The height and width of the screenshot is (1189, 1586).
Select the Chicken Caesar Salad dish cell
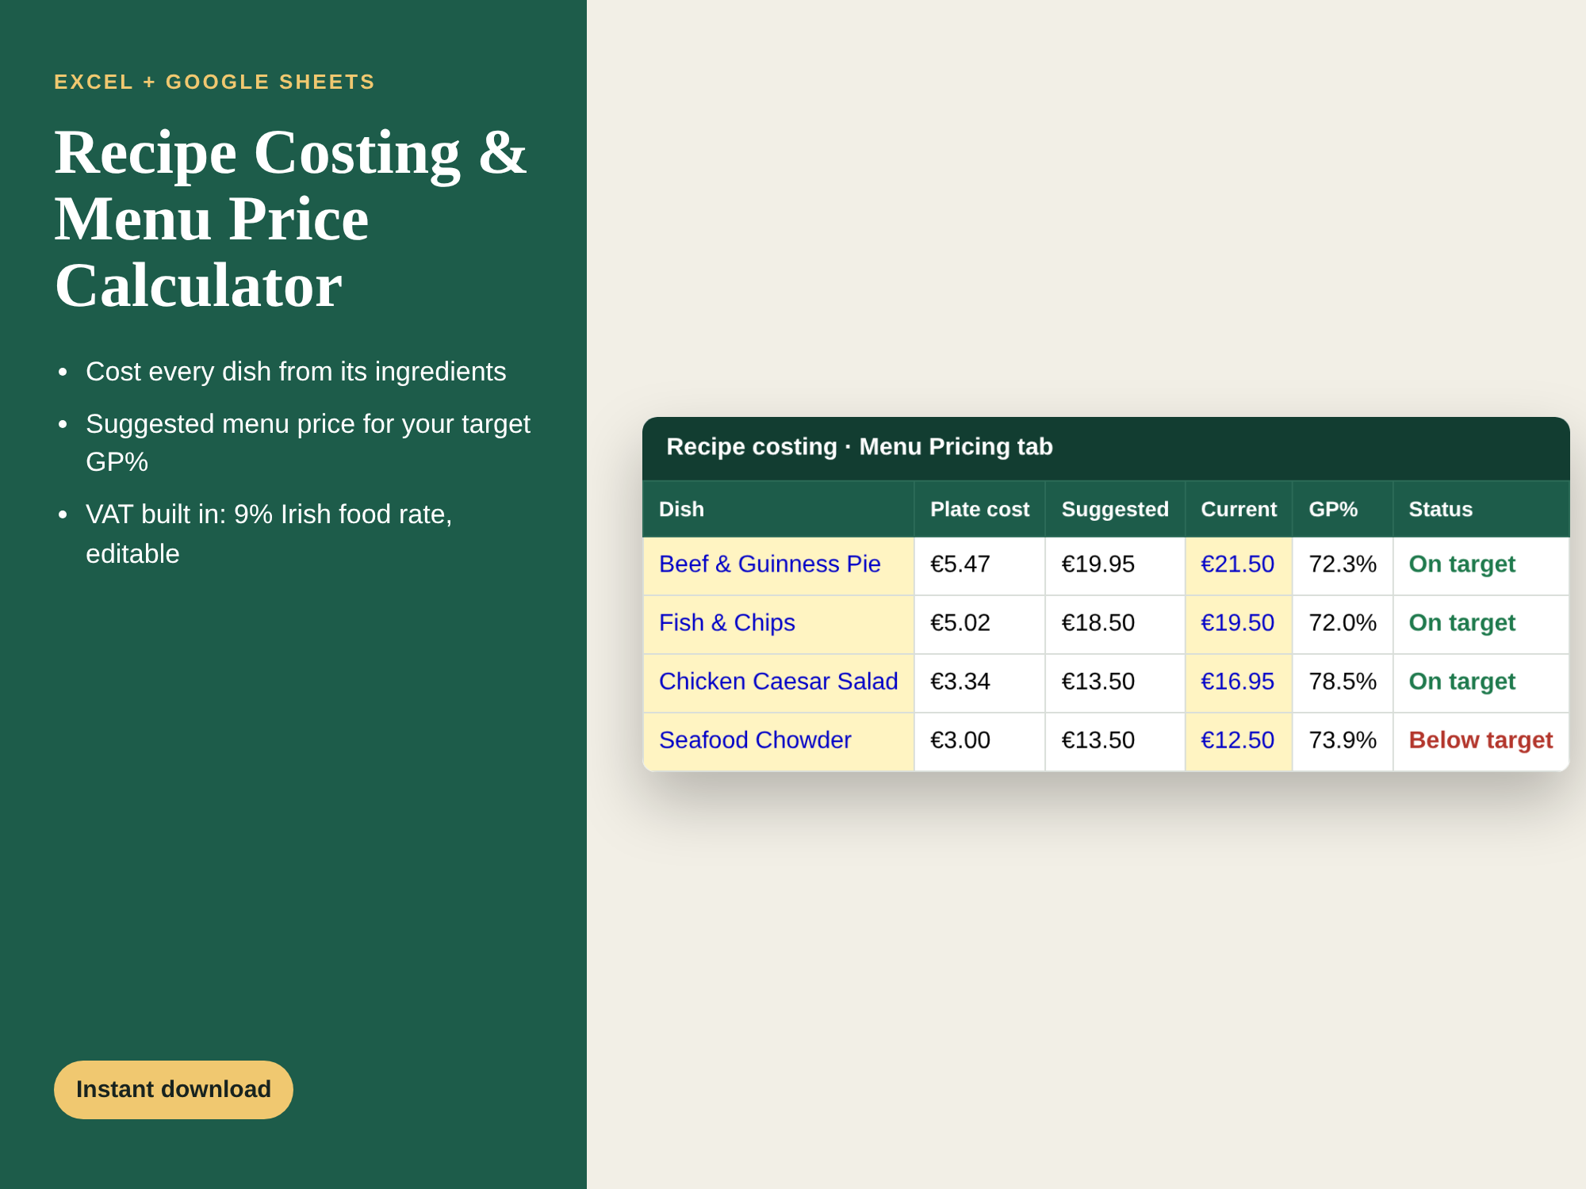click(x=778, y=683)
